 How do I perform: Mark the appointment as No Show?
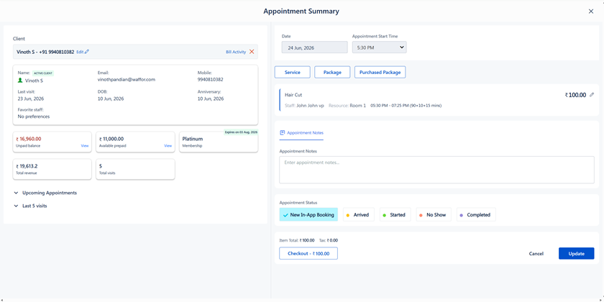click(x=434, y=214)
